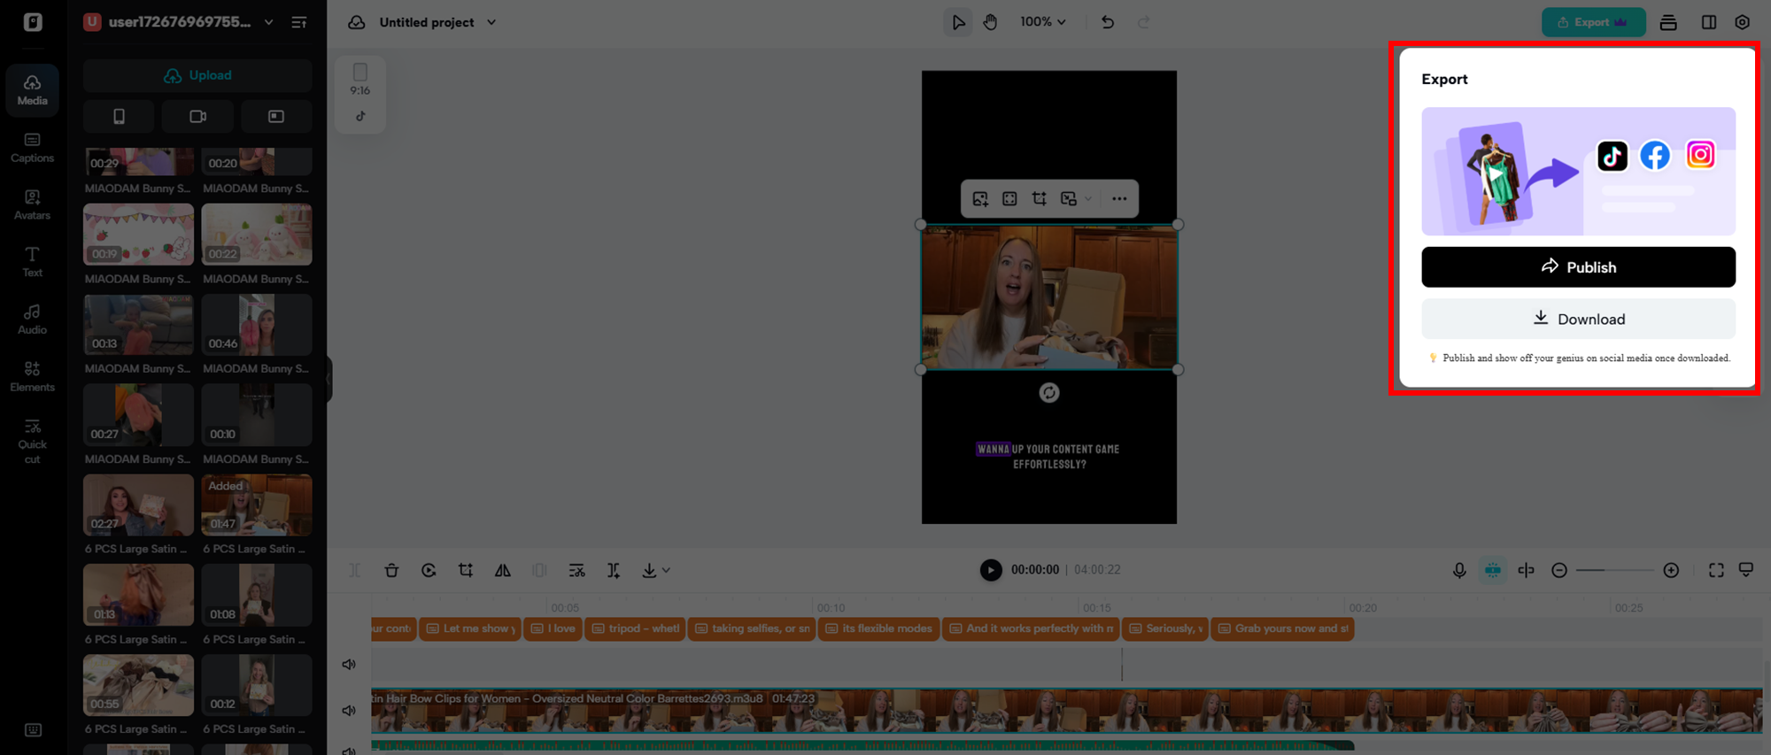This screenshot has height=755, width=1771.
Task: Open the Quick cut tool
Action: [x=33, y=441]
